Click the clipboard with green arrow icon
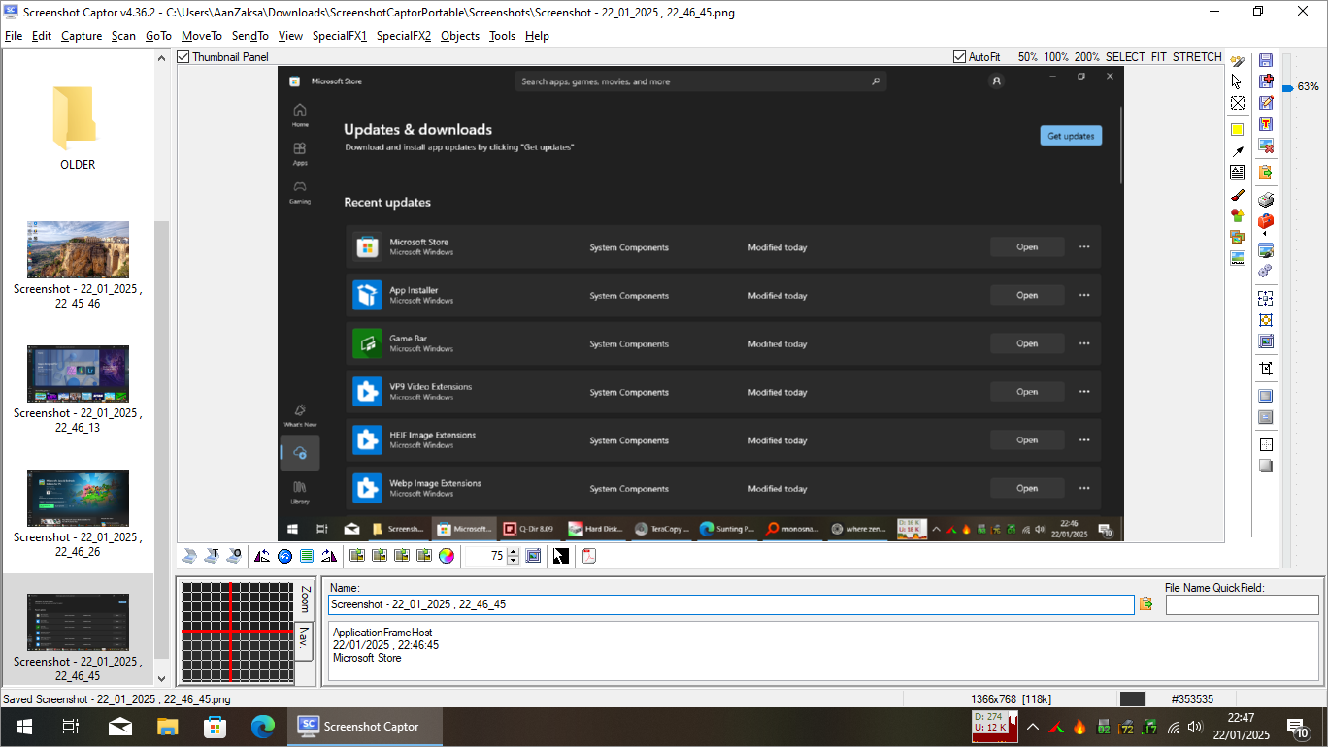Image resolution: width=1328 pixels, height=747 pixels. (x=1265, y=172)
